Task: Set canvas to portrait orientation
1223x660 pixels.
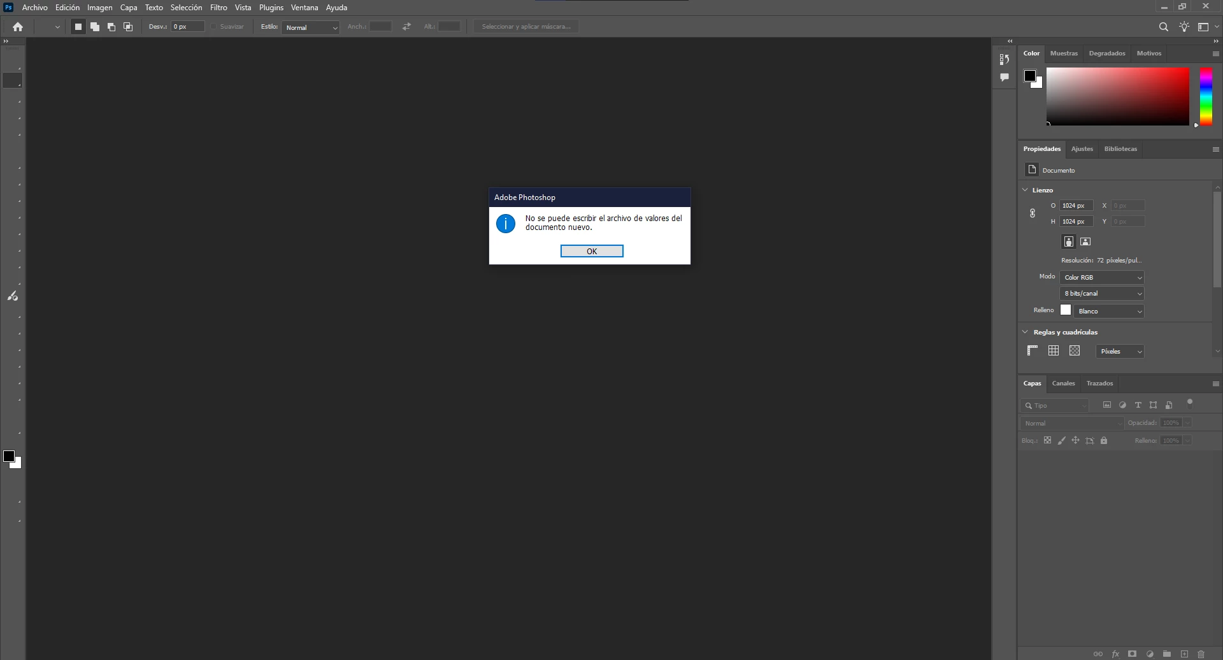Action: 1069,241
